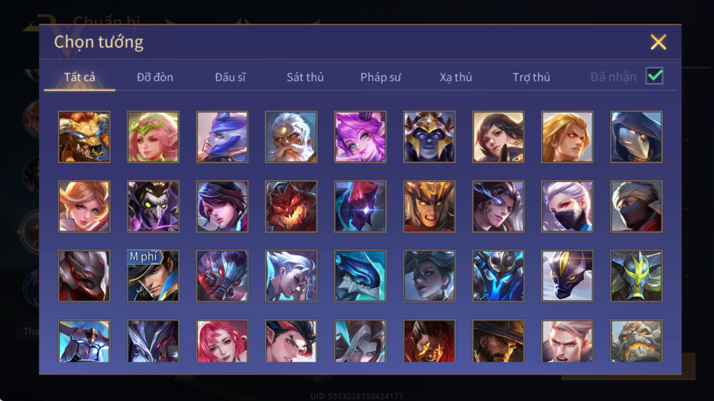
Task: Close the 'Chọn tướng' dialog
Action: (658, 42)
